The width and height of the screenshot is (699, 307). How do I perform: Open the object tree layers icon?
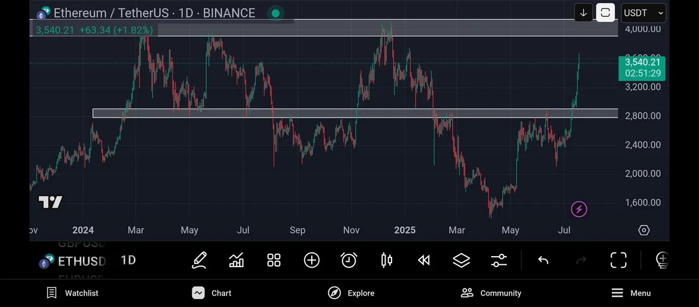[x=461, y=260]
